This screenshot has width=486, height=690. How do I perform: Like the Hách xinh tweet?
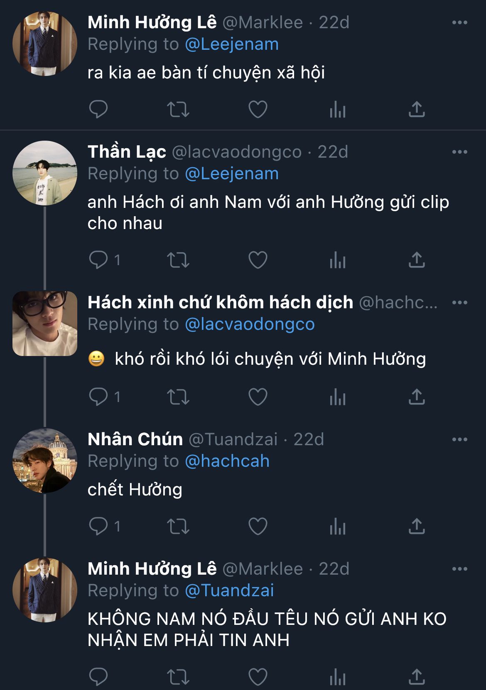[258, 397]
